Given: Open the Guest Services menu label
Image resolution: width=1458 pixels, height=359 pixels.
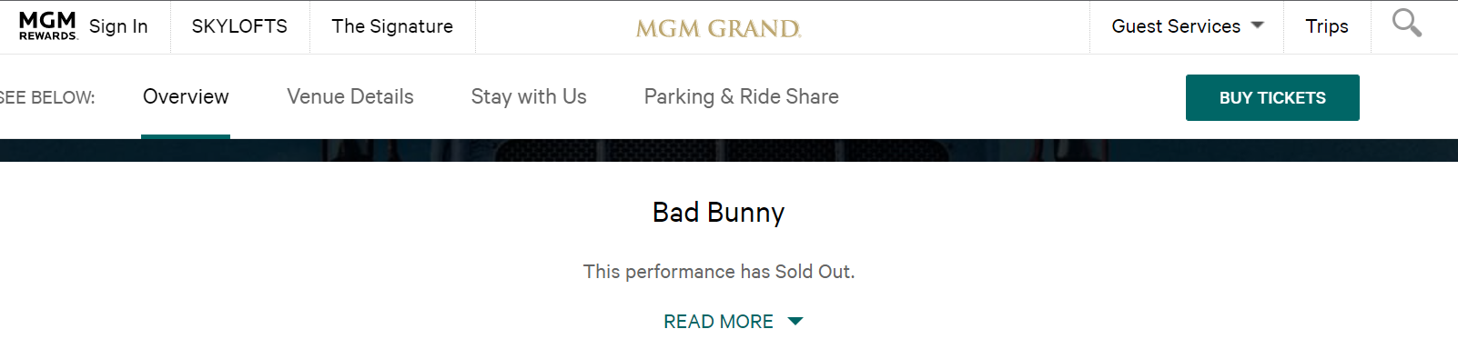Looking at the screenshot, I should point(1176,26).
